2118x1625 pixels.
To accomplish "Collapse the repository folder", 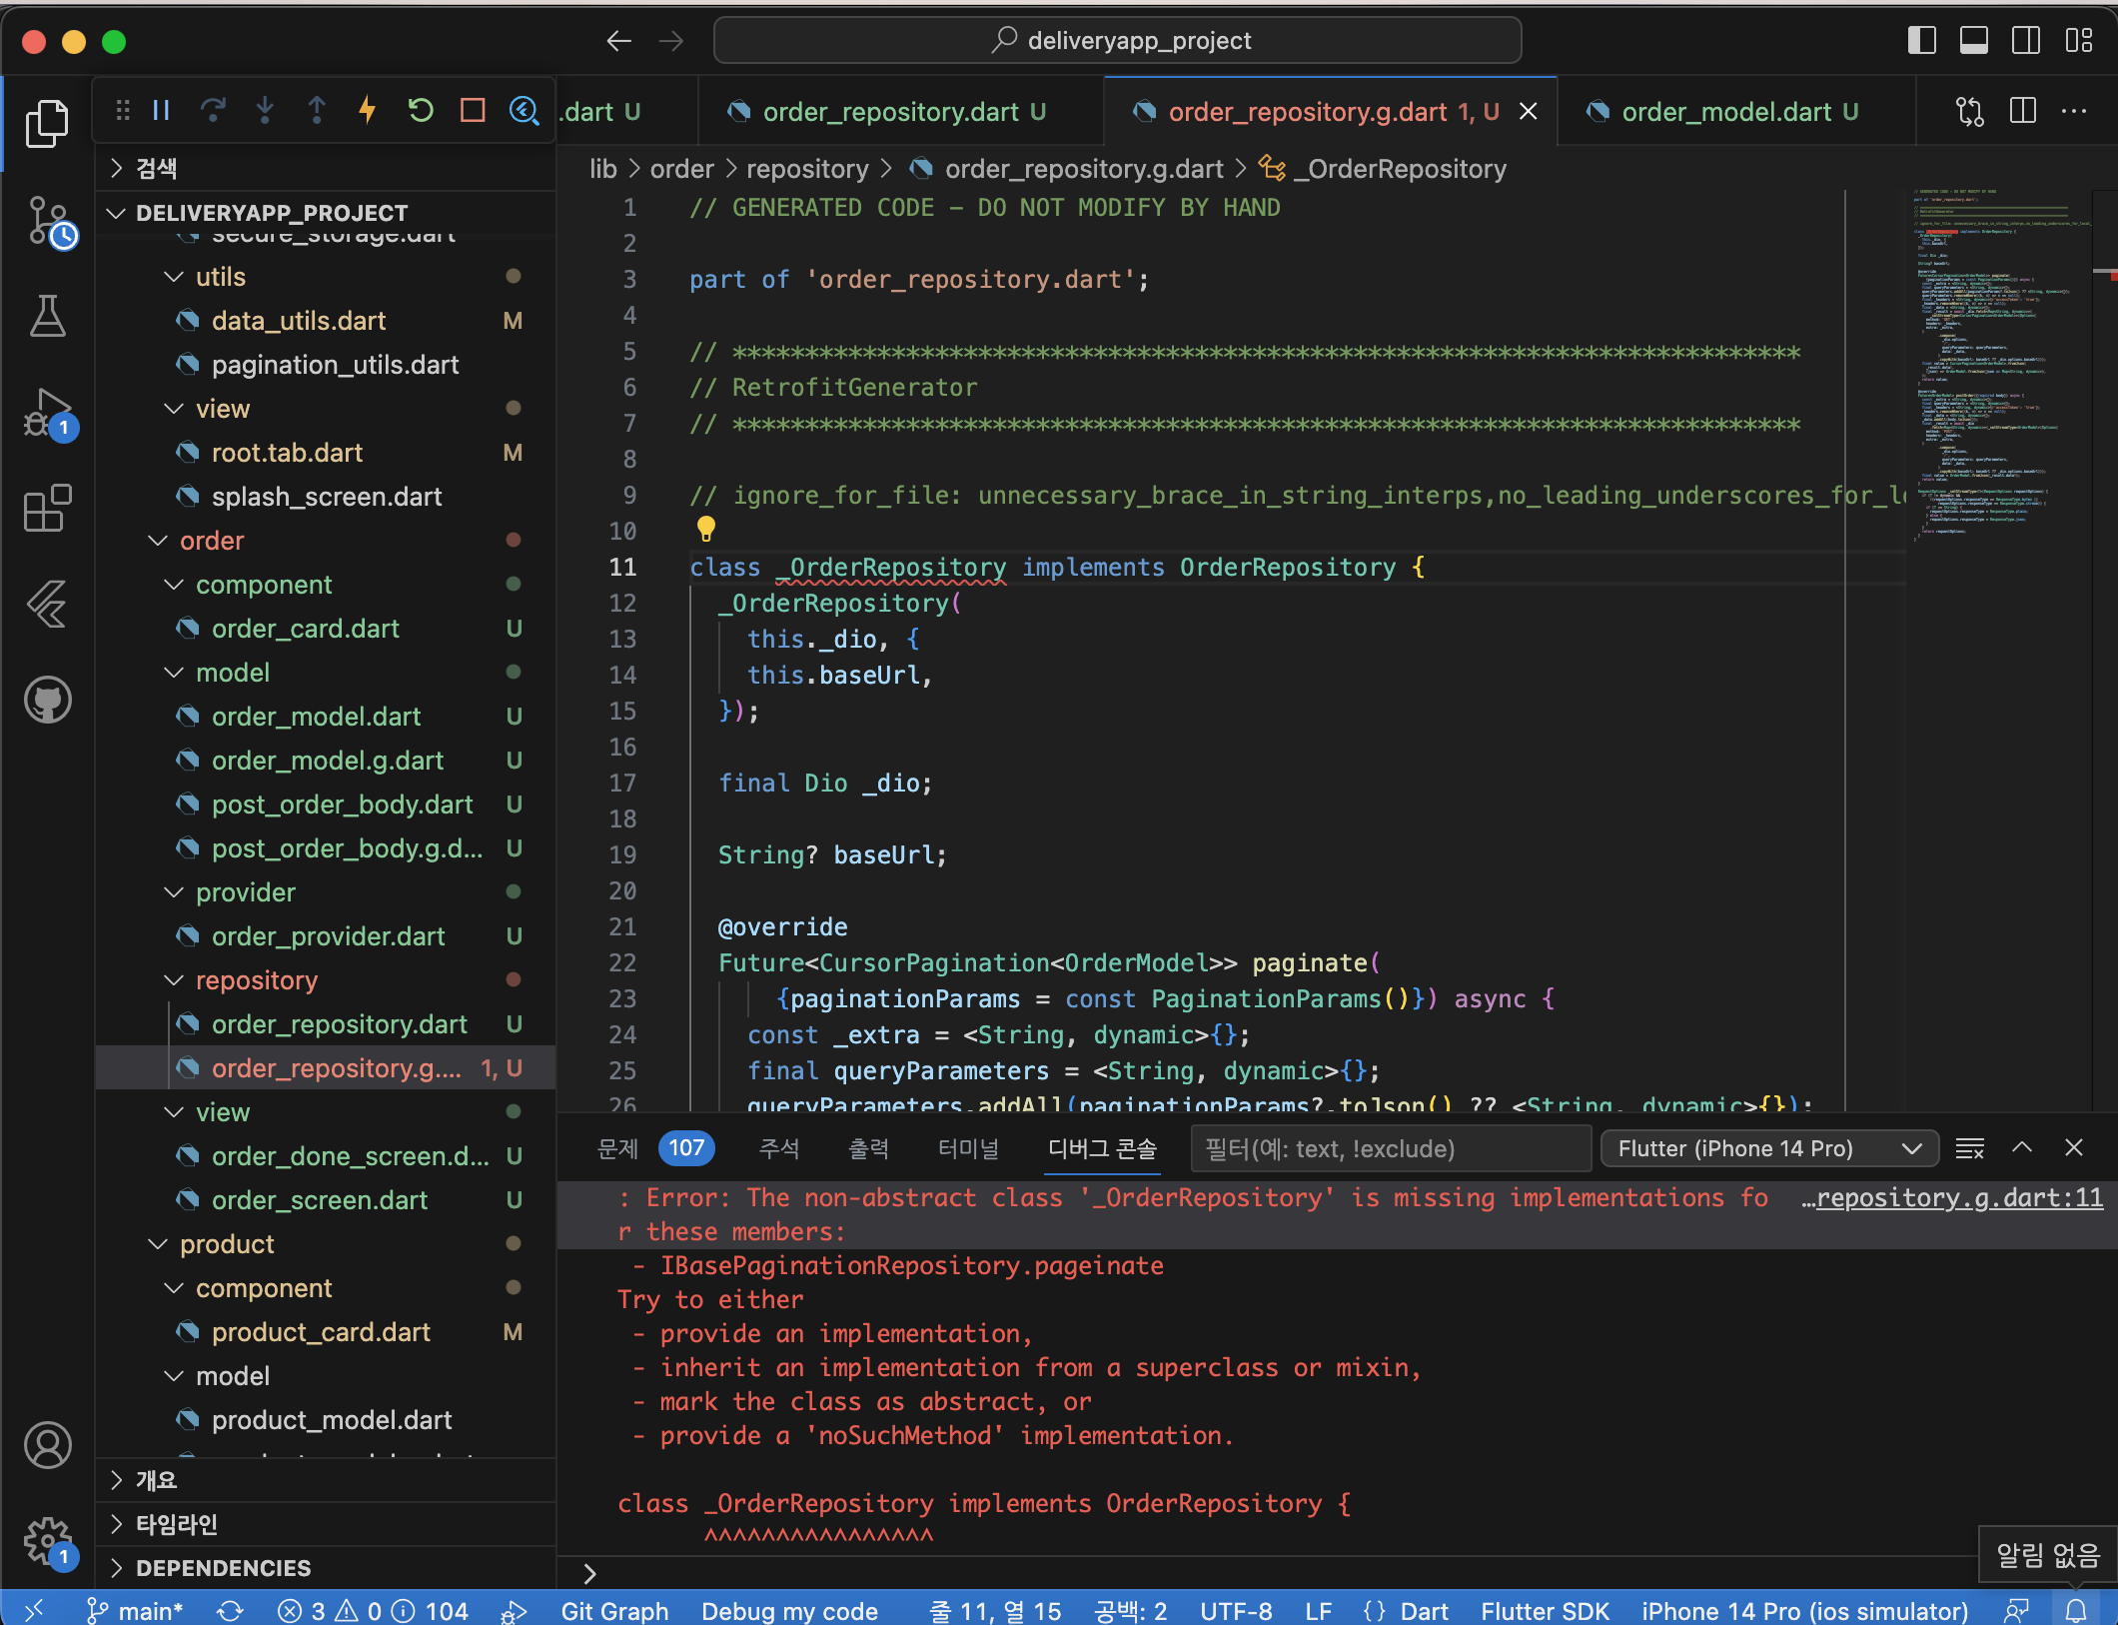I will pyautogui.click(x=327, y=980).
